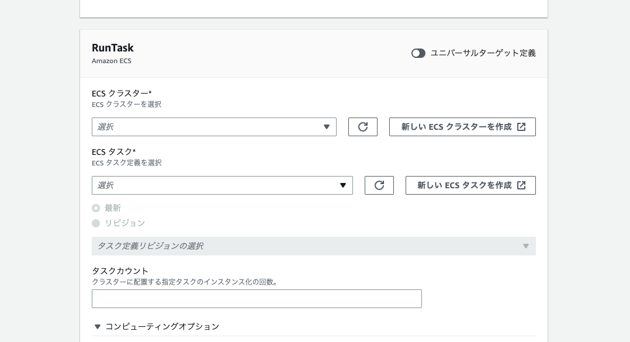The image size is (630, 342).
Task: Click 新しい ECS クラスターを作成 button
Action: 462,127
